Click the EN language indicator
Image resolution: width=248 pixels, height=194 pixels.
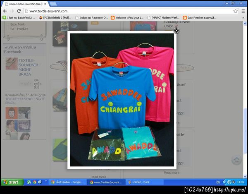tap(218, 182)
